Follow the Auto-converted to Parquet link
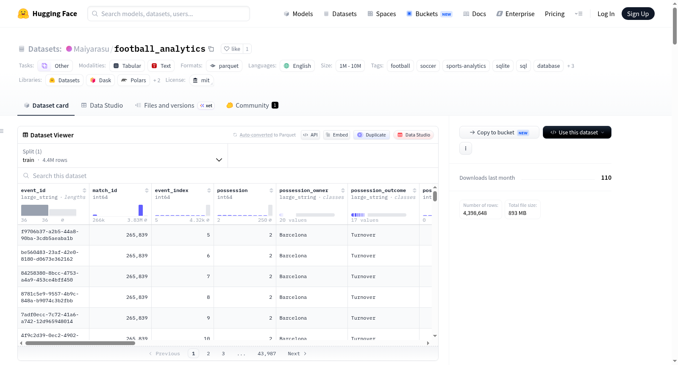This screenshot has width=678, height=365. click(256, 135)
